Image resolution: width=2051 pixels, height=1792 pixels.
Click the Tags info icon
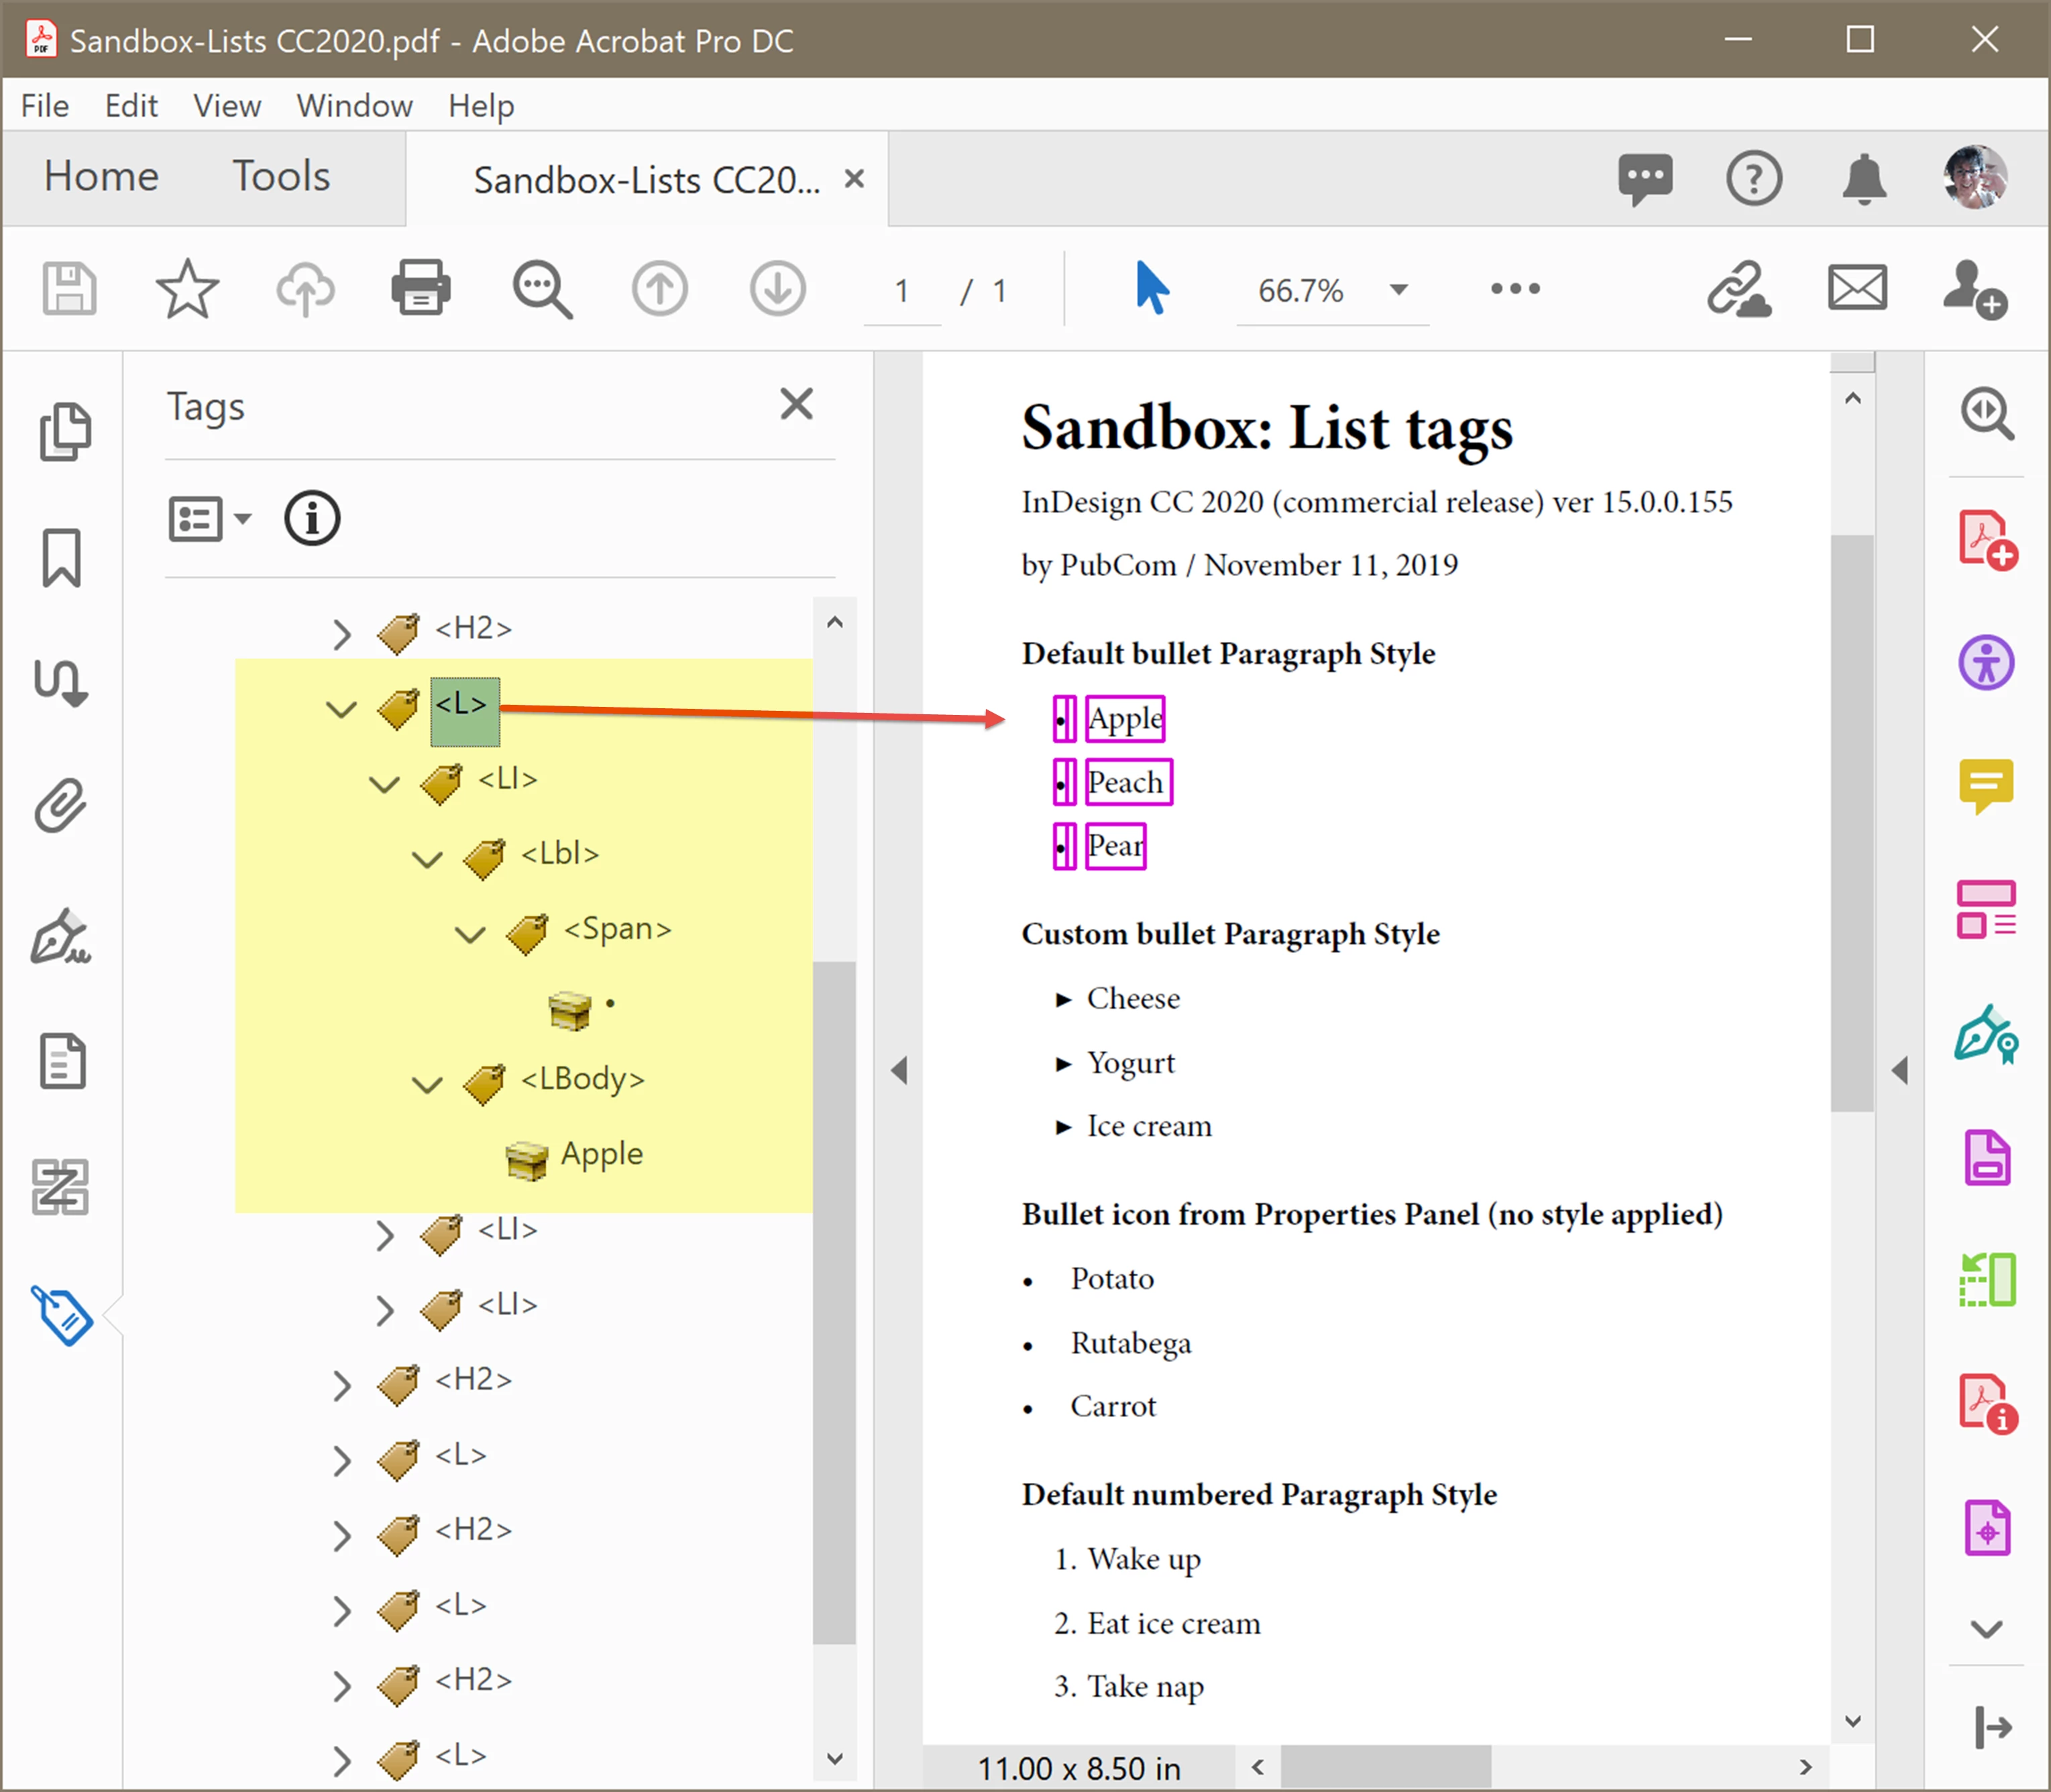pos(312,518)
